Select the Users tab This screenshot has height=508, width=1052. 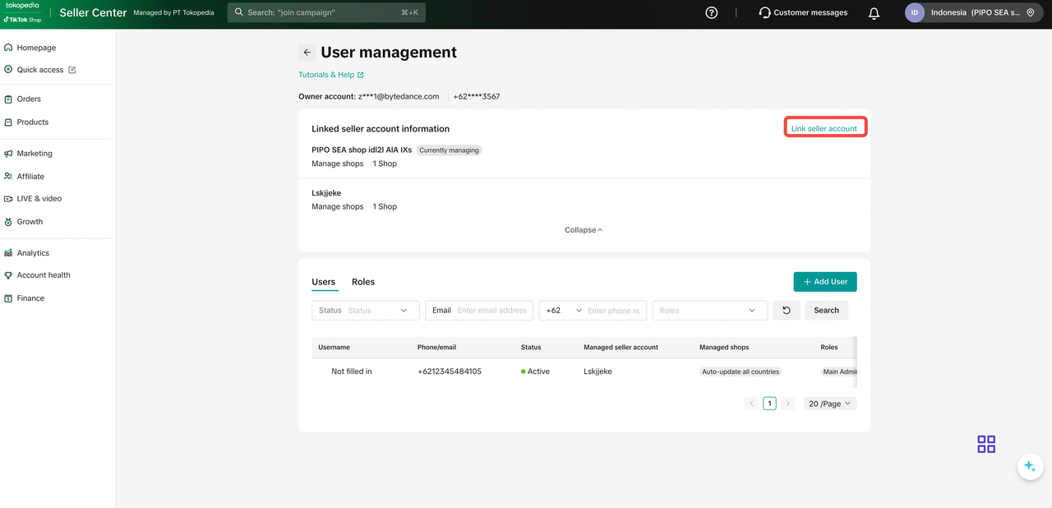click(x=323, y=282)
